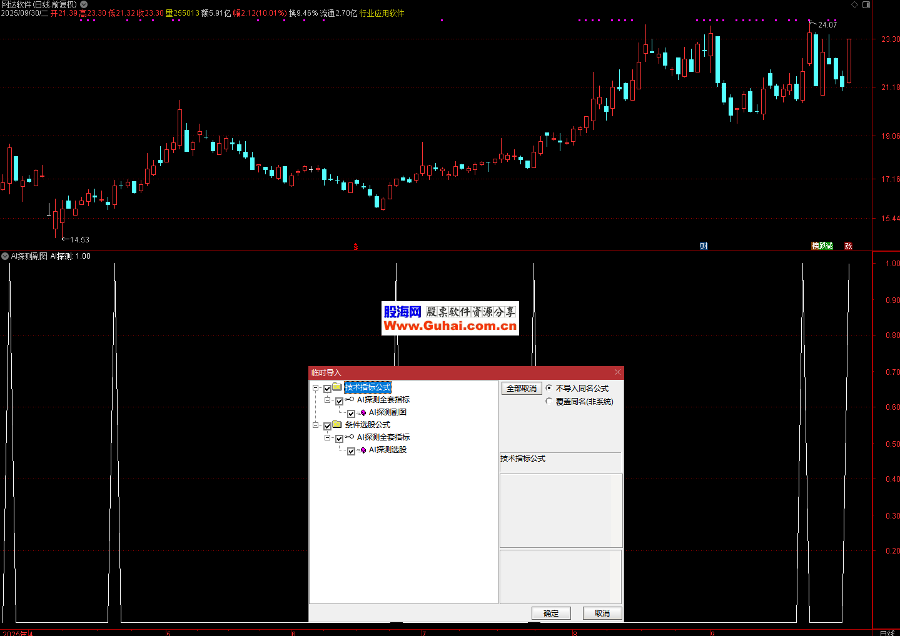
Task: Click the 财 marker on the chart
Action: pyautogui.click(x=704, y=246)
